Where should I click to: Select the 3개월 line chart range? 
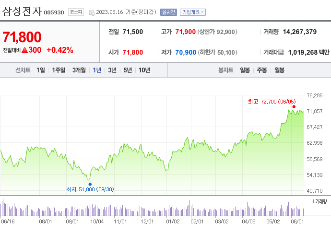coord(79,70)
